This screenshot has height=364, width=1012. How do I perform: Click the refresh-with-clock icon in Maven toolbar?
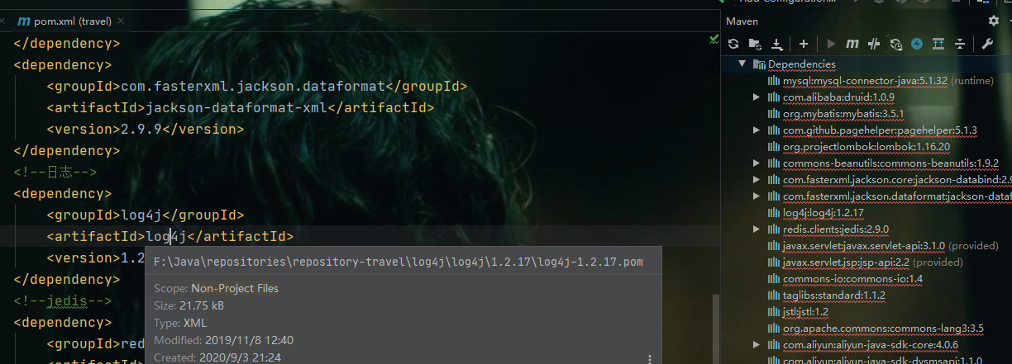point(895,44)
